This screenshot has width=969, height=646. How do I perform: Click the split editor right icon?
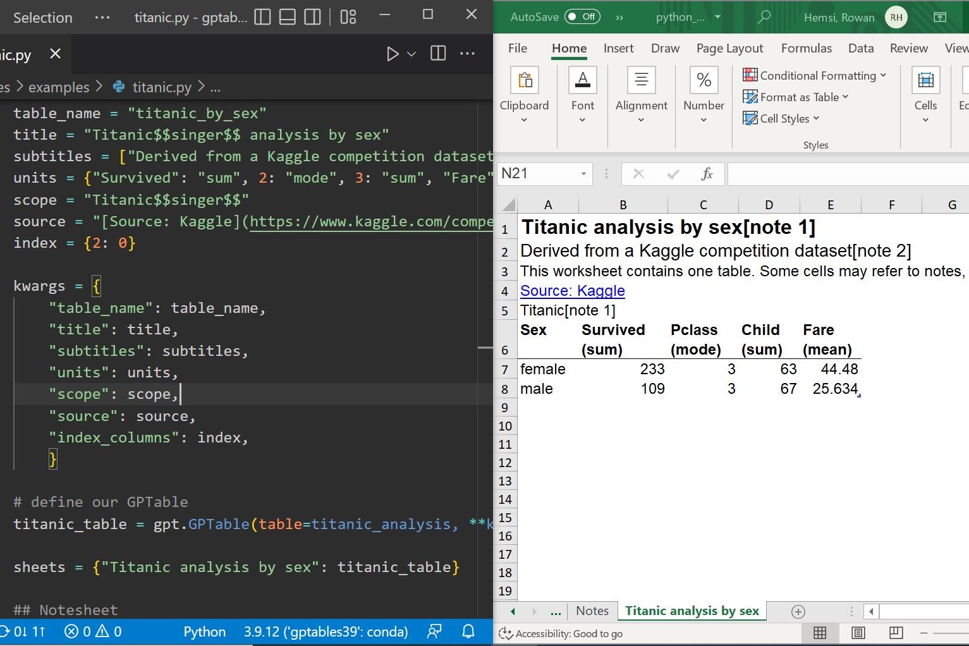point(438,54)
